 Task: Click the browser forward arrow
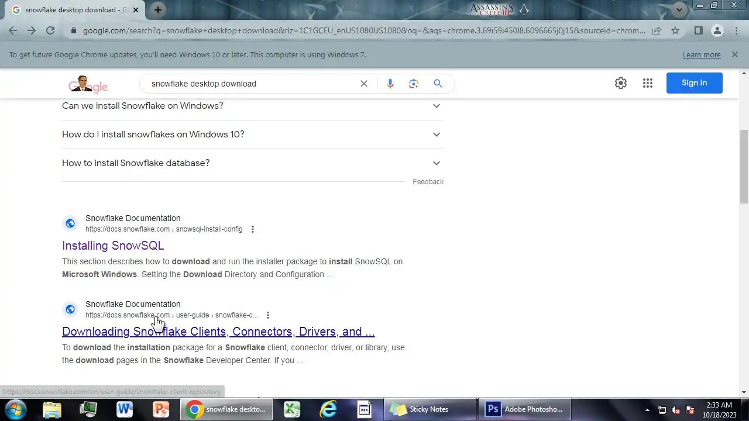(x=32, y=30)
